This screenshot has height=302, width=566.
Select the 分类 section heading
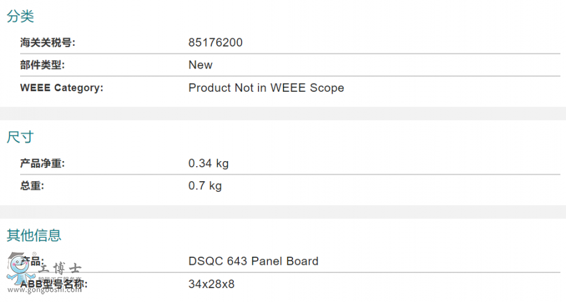point(20,16)
